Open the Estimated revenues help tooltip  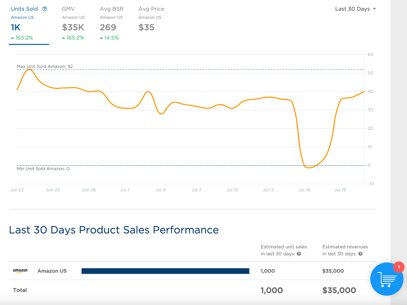click(360, 254)
